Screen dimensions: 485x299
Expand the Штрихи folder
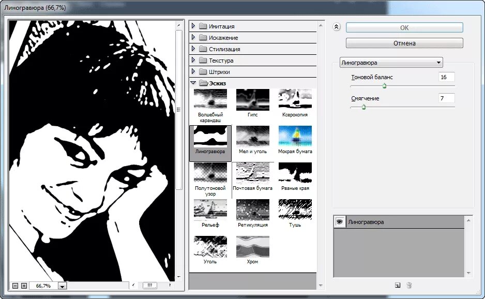193,71
